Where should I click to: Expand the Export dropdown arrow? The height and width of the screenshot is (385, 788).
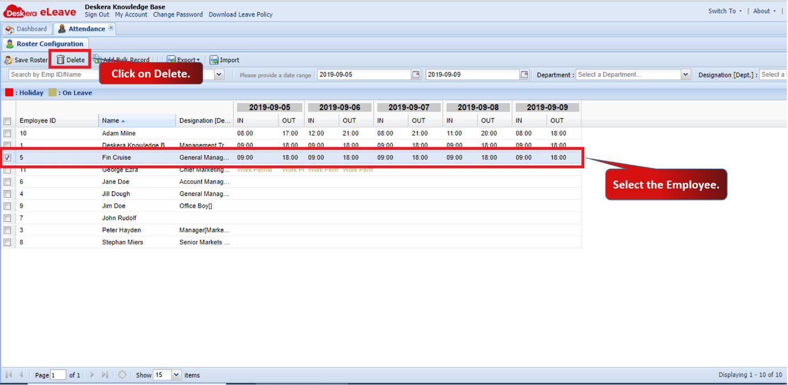[x=198, y=60]
